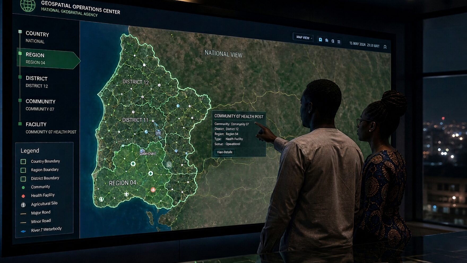Click the round white marker at the map's southwest coast
Image resolution: width=467 pixels, height=263 pixels.
(x=101, y=199)
